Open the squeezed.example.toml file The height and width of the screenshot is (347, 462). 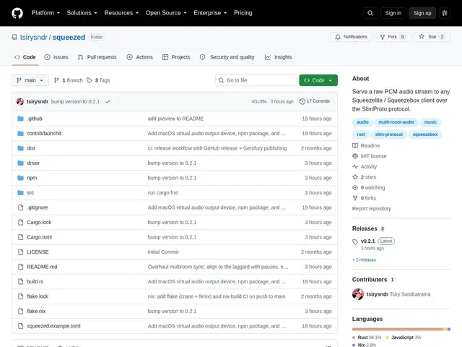pos(53,326)
